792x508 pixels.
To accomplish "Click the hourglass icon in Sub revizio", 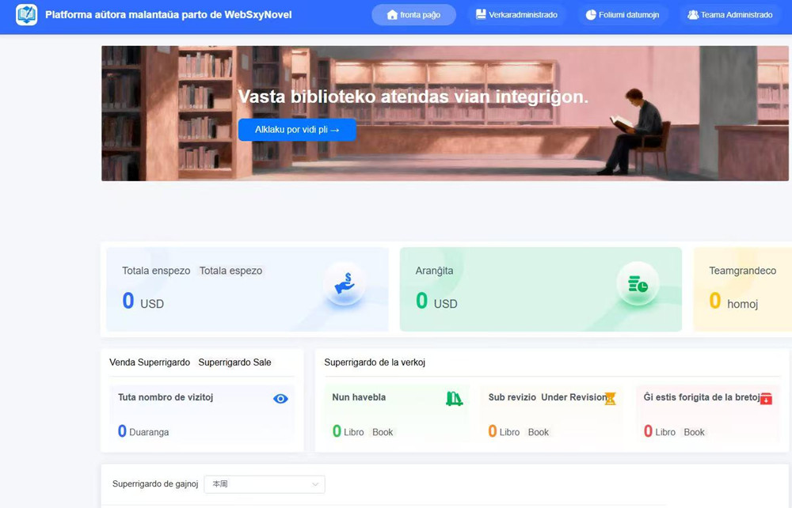I will (610, 399).
